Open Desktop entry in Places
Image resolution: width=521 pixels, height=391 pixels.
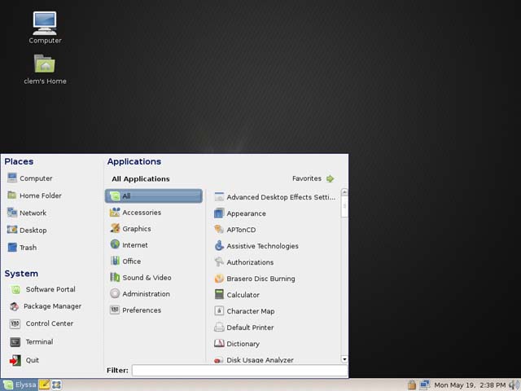27,230
